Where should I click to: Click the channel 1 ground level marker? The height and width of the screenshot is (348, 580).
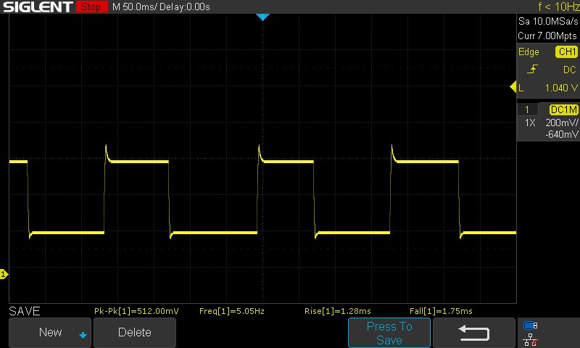[4, 274]
